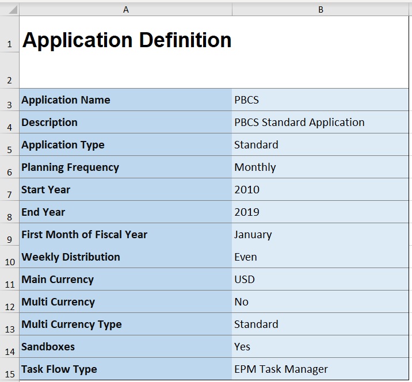The height and width of the screenshot is (382, 412).
Task: Click the Multi Currency Type label cell
Action: coord(125,324)
